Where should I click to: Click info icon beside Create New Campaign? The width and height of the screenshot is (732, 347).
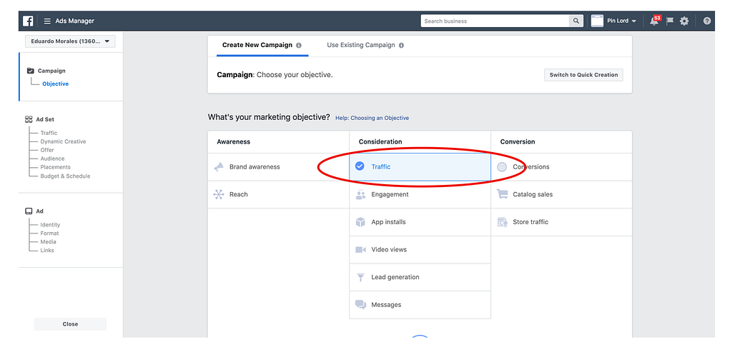click(x=299, y=45)
